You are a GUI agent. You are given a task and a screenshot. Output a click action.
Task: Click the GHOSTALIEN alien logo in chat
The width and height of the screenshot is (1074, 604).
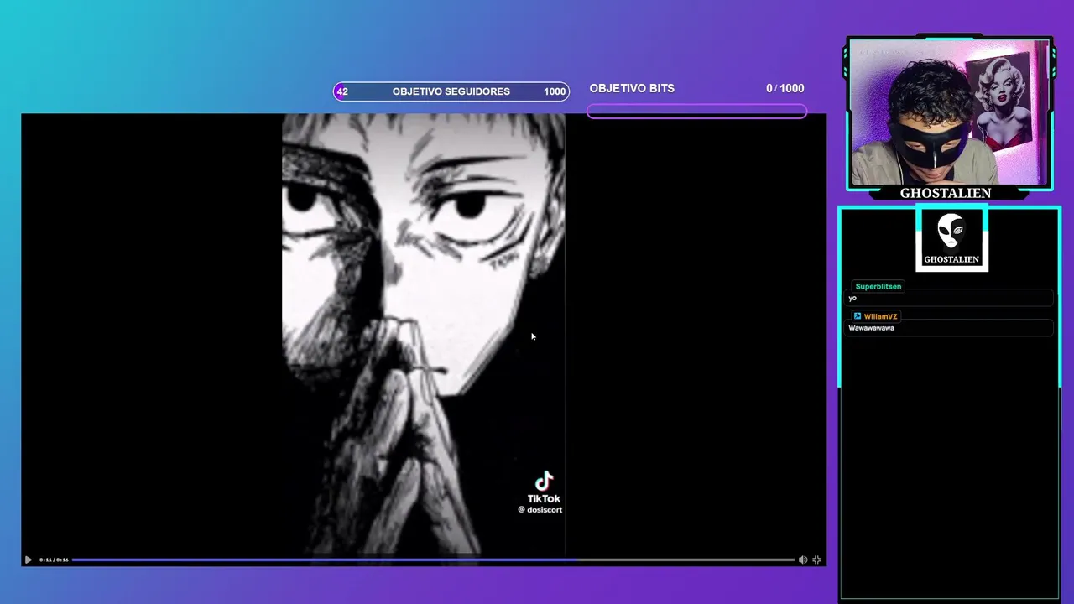951,238
